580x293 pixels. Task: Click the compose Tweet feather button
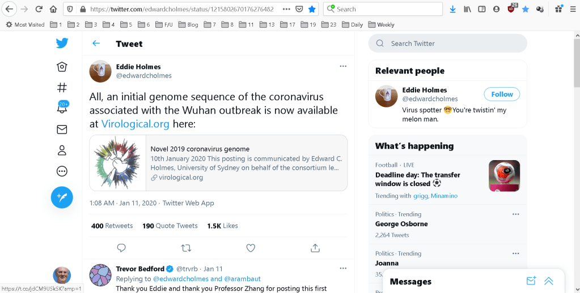[62, 197]
